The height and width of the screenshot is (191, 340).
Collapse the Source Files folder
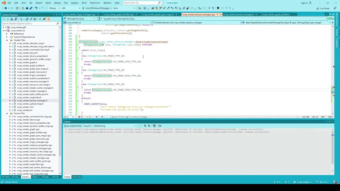click(x=7, y=113)
